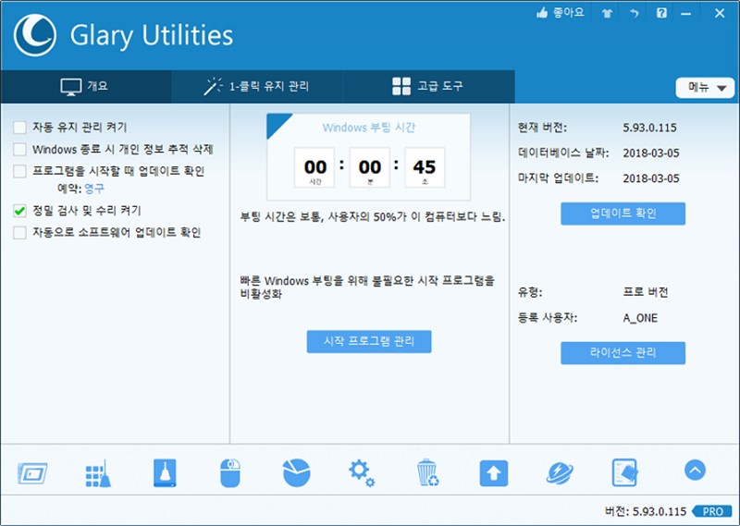Click the 00 minutes counter box
740x526 pixels.
(x=369, y=167)
